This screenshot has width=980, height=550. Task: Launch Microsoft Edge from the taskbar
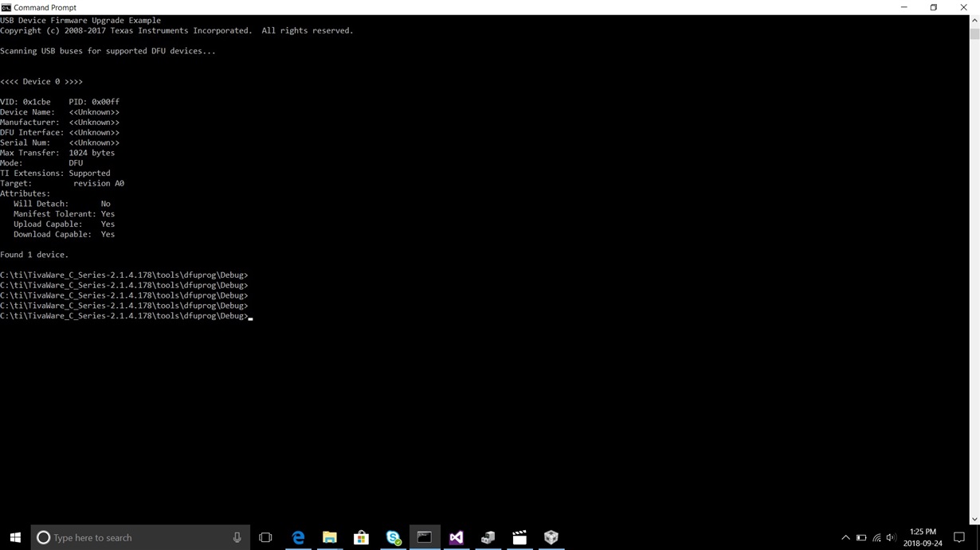[298, 537]
